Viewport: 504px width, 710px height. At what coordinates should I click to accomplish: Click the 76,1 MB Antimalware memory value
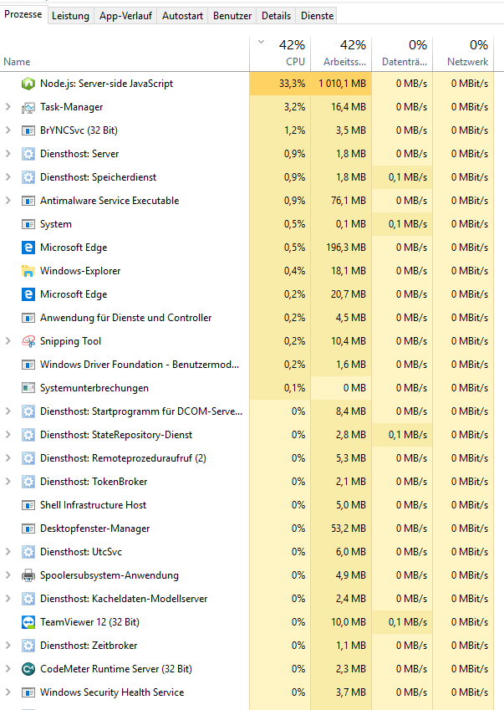coord(349,201)
